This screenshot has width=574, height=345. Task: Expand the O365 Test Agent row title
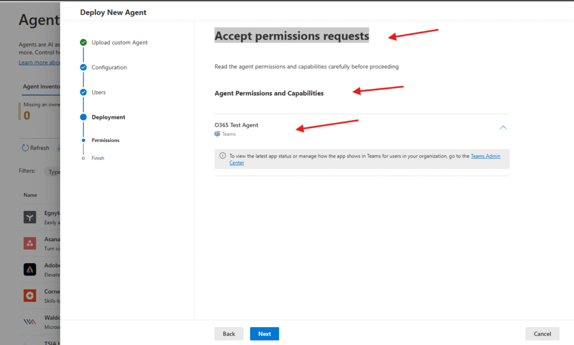[x=237, y=125]
